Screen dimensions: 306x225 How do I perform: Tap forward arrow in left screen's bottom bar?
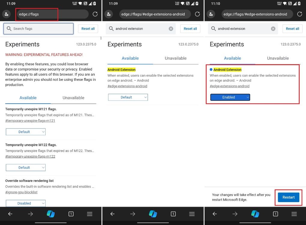pos(30,214)
